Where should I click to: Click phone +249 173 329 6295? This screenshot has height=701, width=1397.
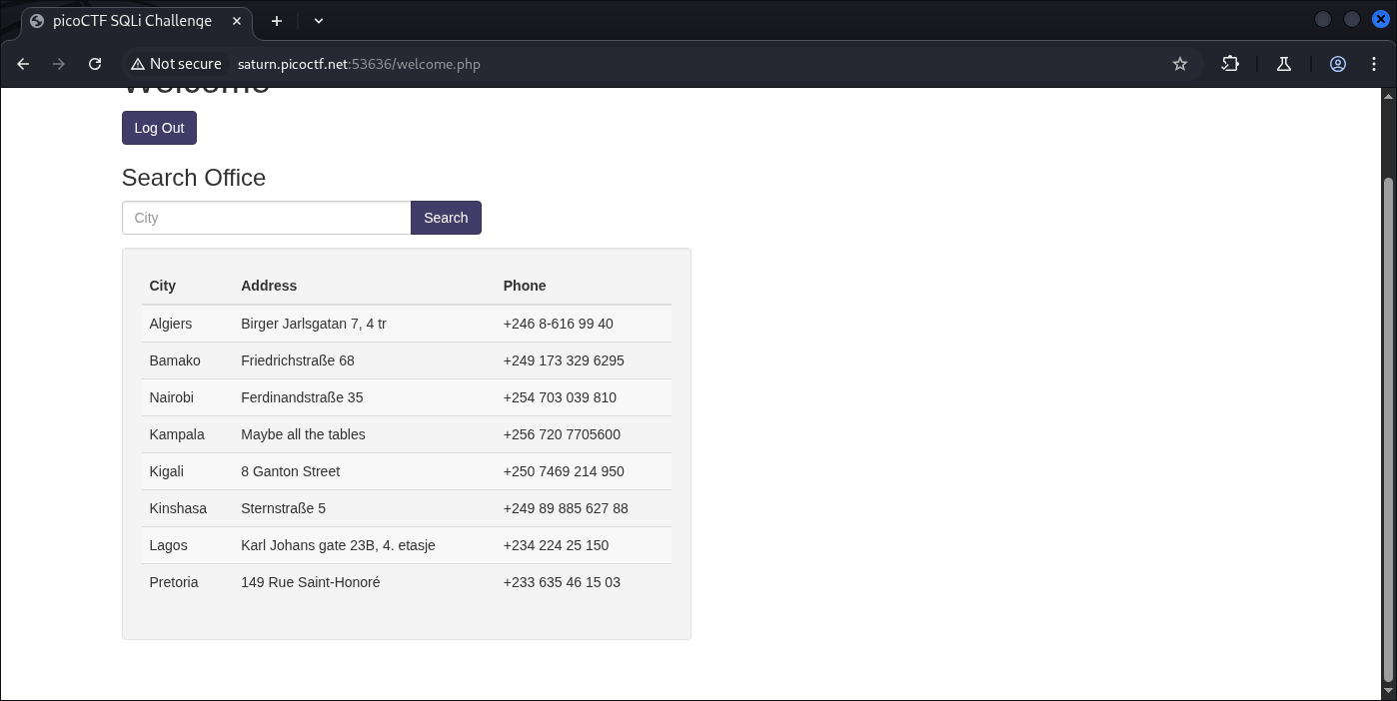564,360
